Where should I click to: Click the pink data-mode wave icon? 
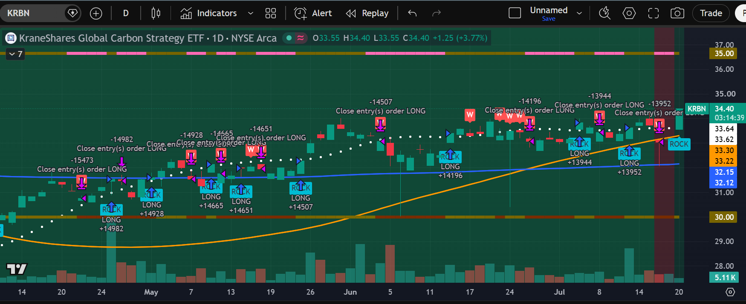pos(301,38)
